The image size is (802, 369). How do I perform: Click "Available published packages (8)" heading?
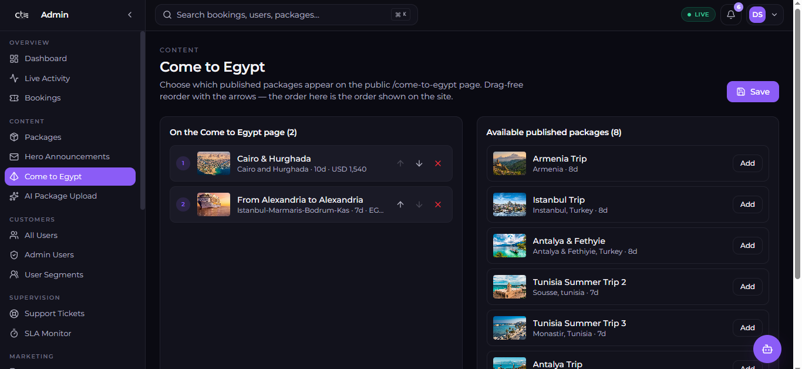point(554,132)
